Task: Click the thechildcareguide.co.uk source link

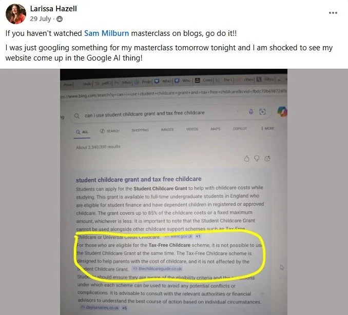Action: (x=158, y=269)
